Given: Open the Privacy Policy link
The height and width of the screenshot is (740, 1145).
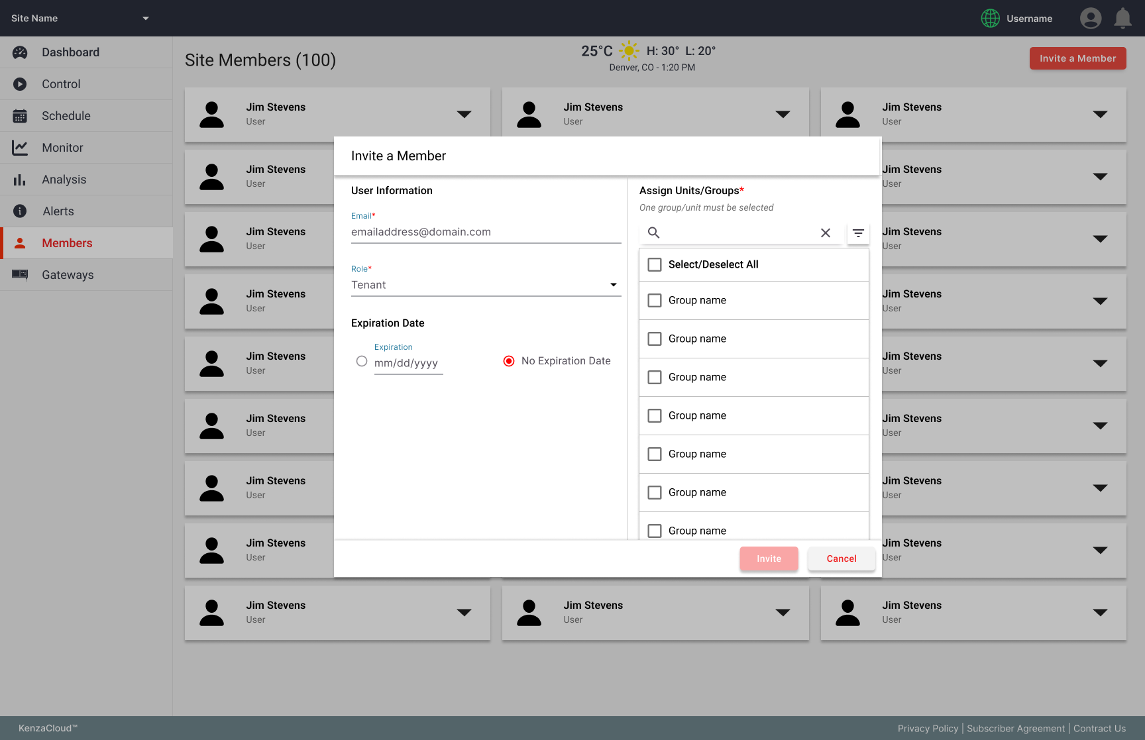Looking at the screenshot, I should coord(928,728).
